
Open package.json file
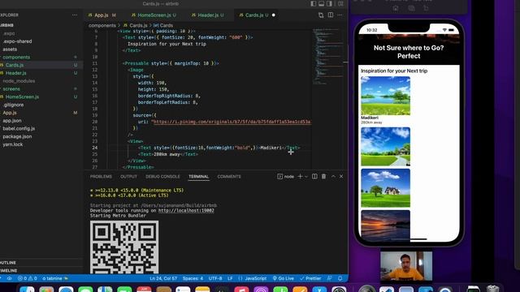point(17,137)
